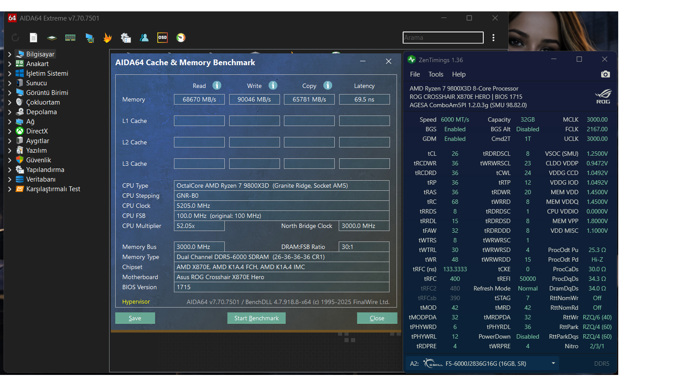This screenshot has width=673, height=378.
Task: Click the Write info icon
Action: [273, 85]
